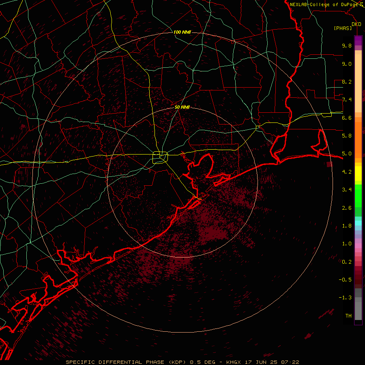Click the 9.0 value on the color scale
The width and height of the screenshot is (365, 365).
(347, 64)
